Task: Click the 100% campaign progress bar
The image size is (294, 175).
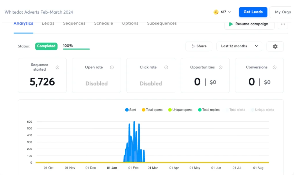Action: [x=76, y=49]
